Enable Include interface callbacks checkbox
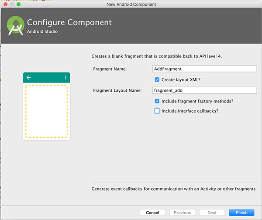The height and width of the screenshot is (220, 262). coord(157,111)
